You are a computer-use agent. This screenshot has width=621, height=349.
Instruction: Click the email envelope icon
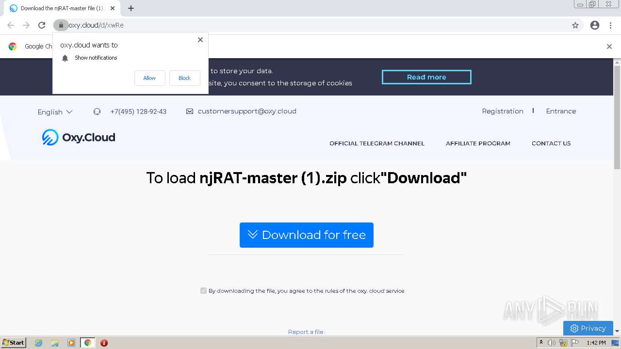[x=190, y=111]
